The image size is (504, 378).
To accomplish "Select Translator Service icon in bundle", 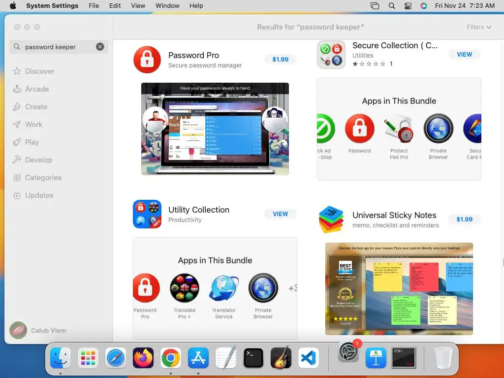I will pos(224,288).
